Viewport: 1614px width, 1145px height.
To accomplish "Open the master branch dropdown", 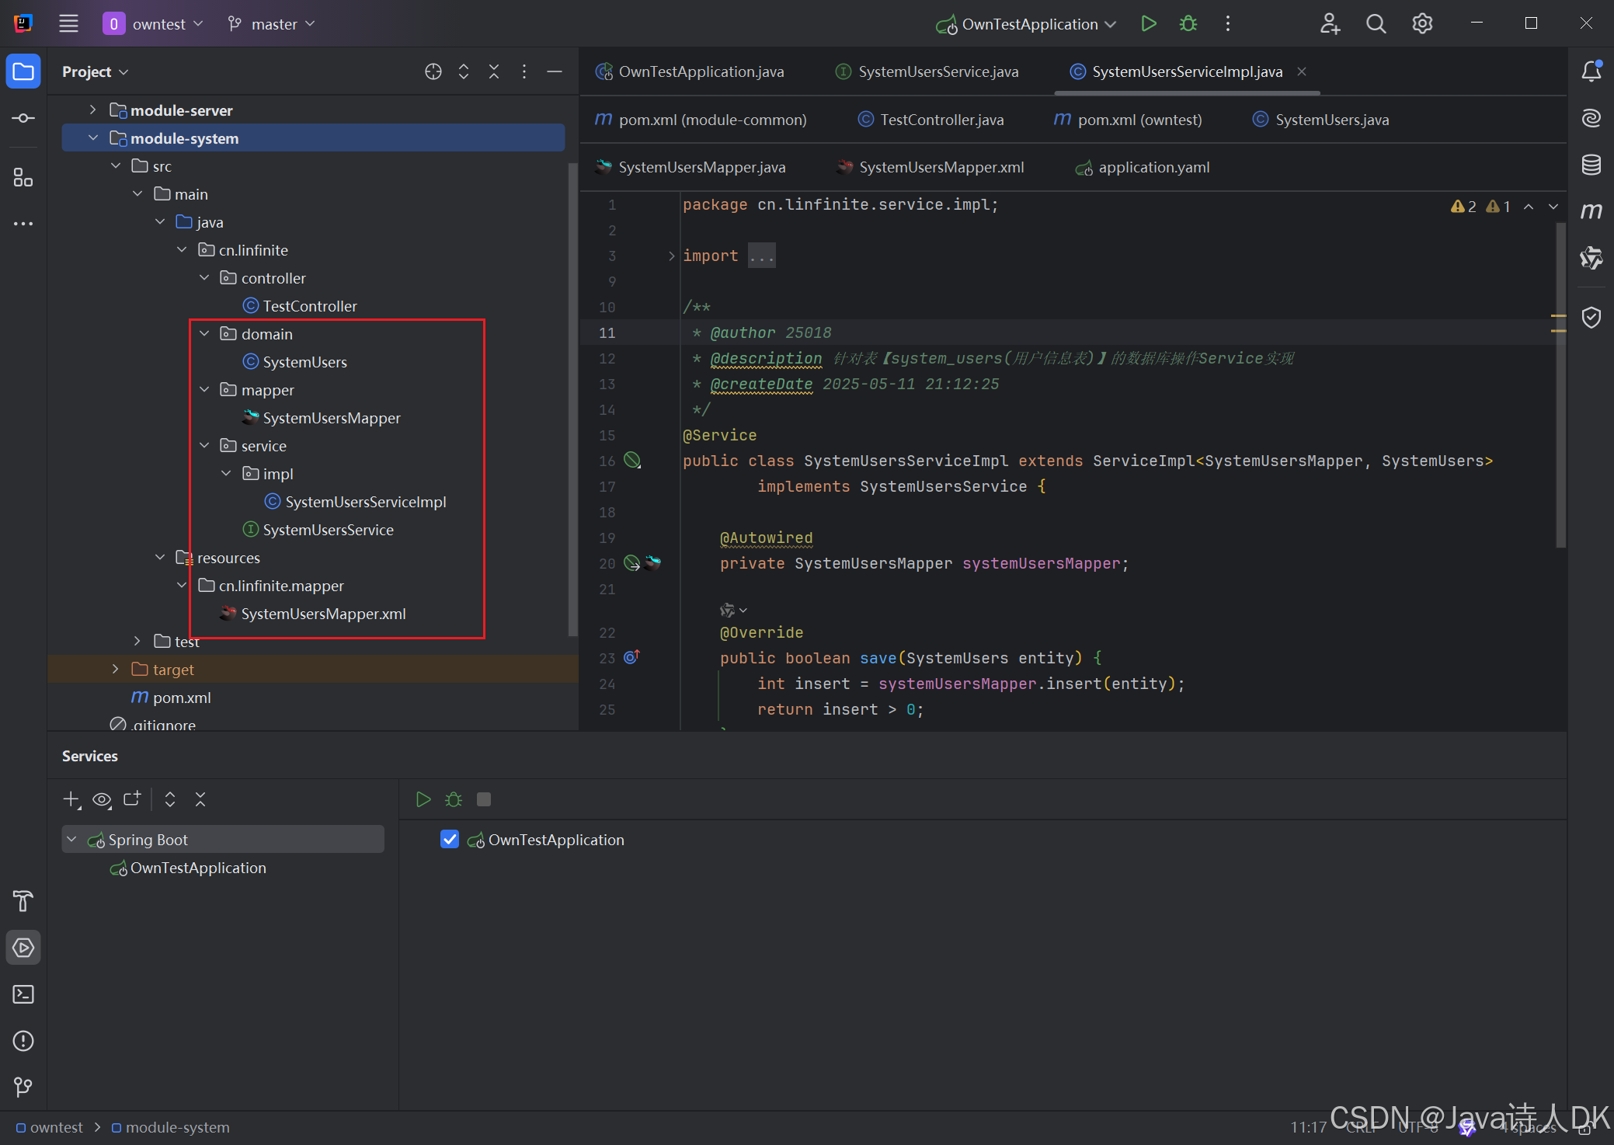I will [x=271, y=24].
